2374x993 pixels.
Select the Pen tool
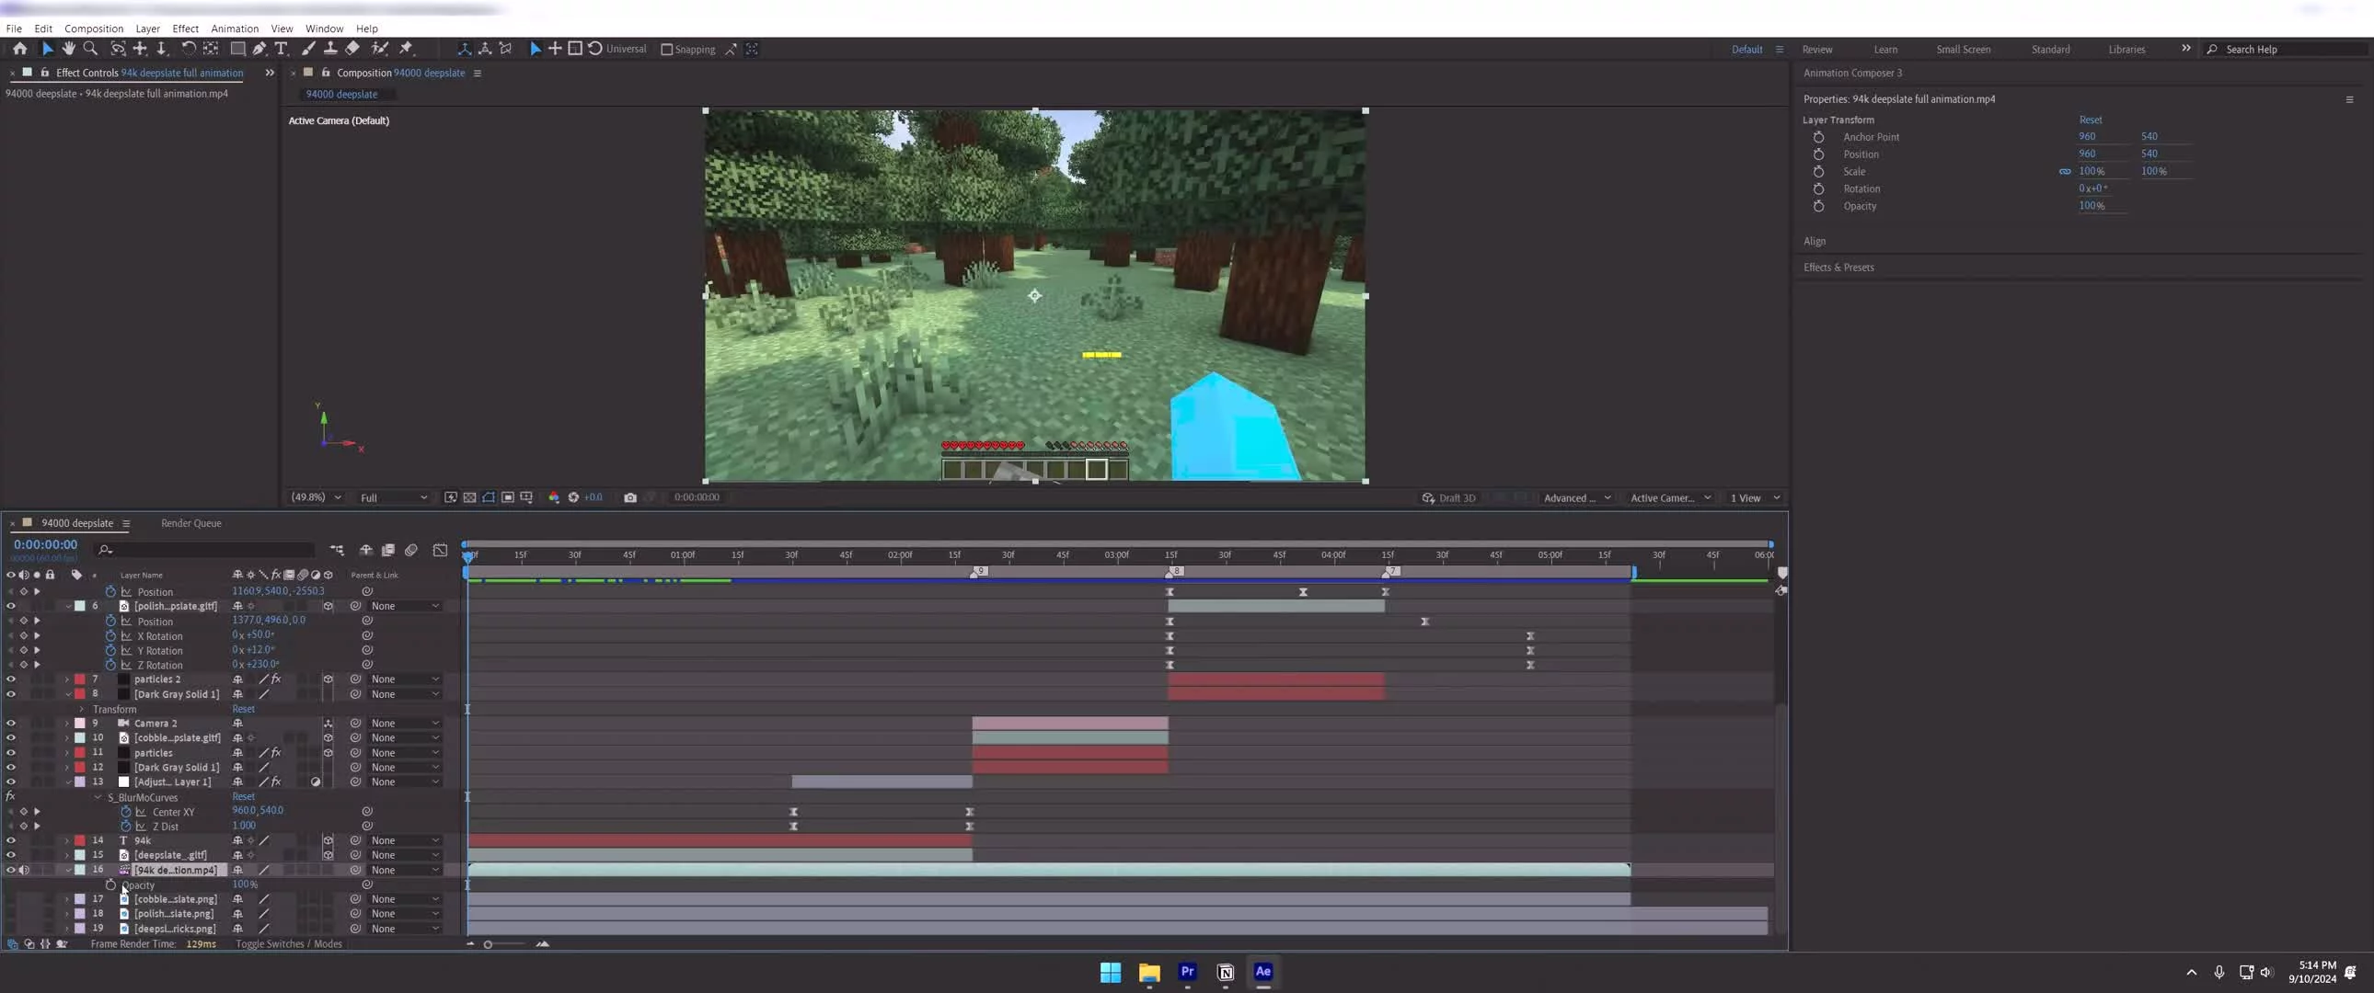point(259,49)
